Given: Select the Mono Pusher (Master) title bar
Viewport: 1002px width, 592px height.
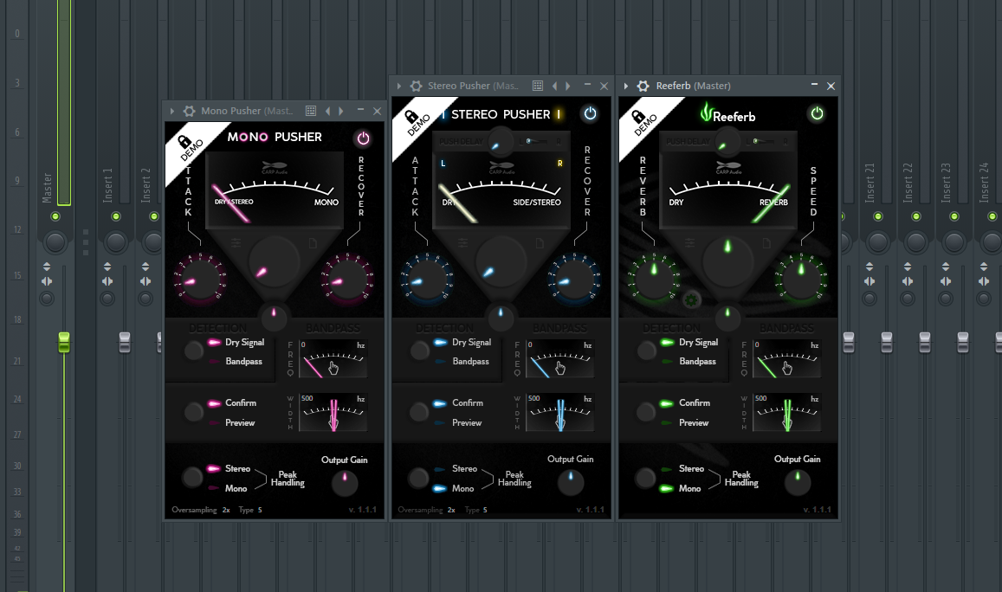Looking at the screenshot, I should 247,111.
